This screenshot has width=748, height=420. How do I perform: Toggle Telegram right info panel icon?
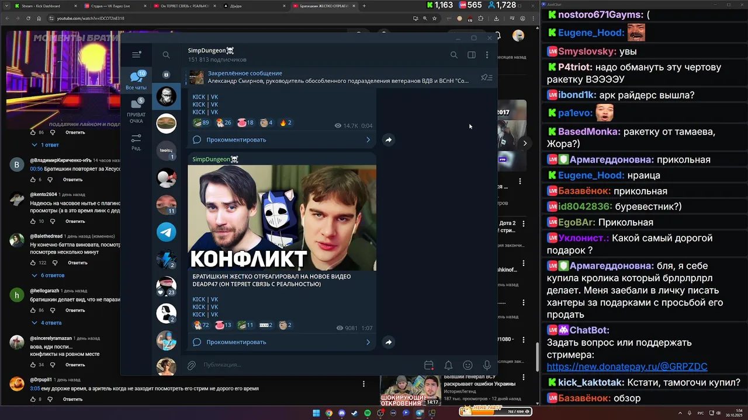472,55
